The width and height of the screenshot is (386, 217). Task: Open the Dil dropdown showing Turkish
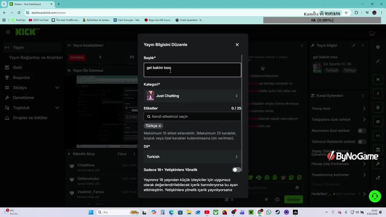tap(192, 157)
